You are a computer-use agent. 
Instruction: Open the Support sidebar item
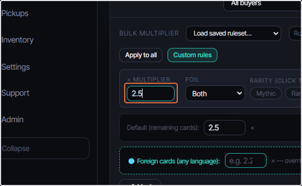coord(15,93)
